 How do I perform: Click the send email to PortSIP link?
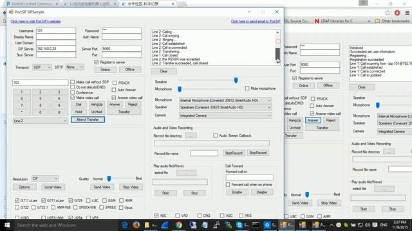(x=256, y=21)
